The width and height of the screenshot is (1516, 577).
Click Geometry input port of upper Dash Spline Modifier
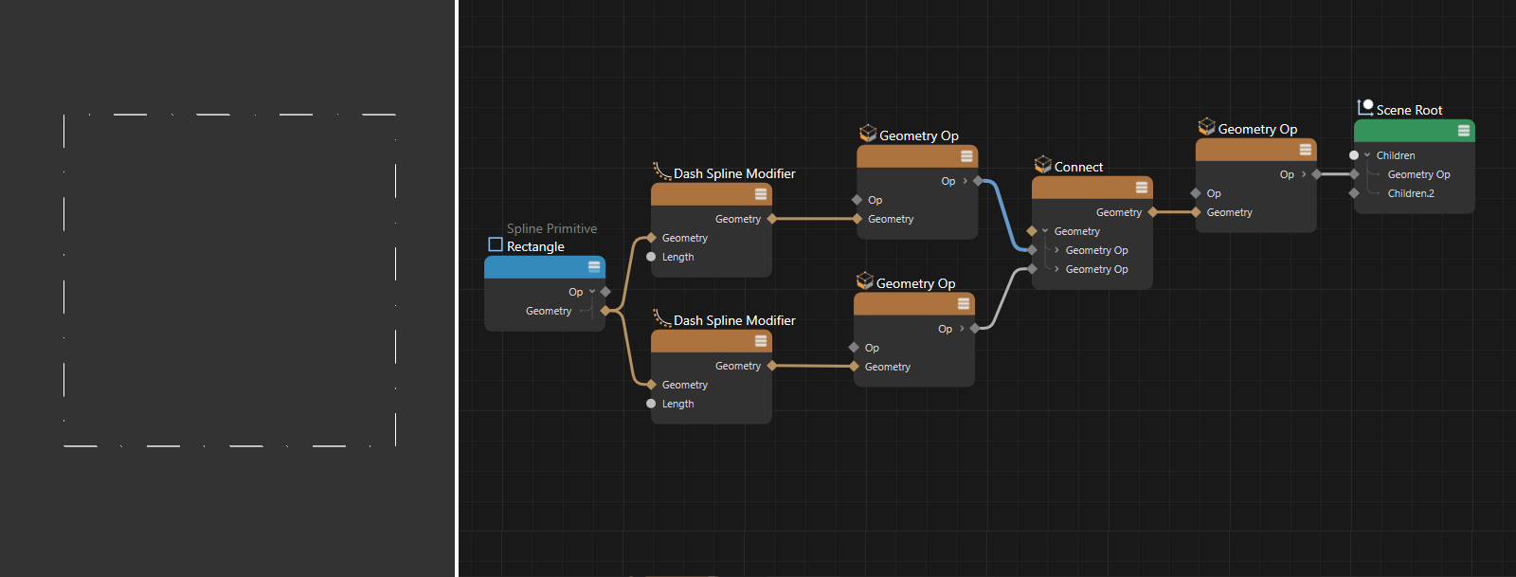click(651, 238)
